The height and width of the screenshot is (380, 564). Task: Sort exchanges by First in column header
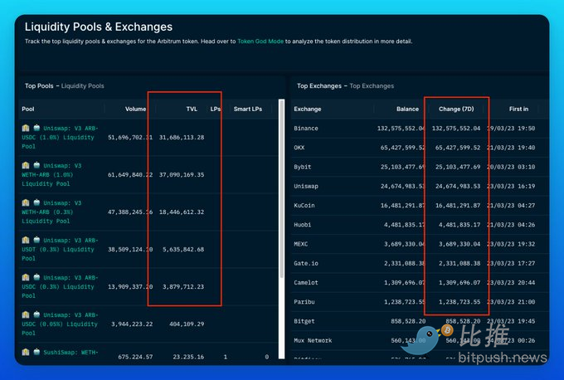point(518,109)
